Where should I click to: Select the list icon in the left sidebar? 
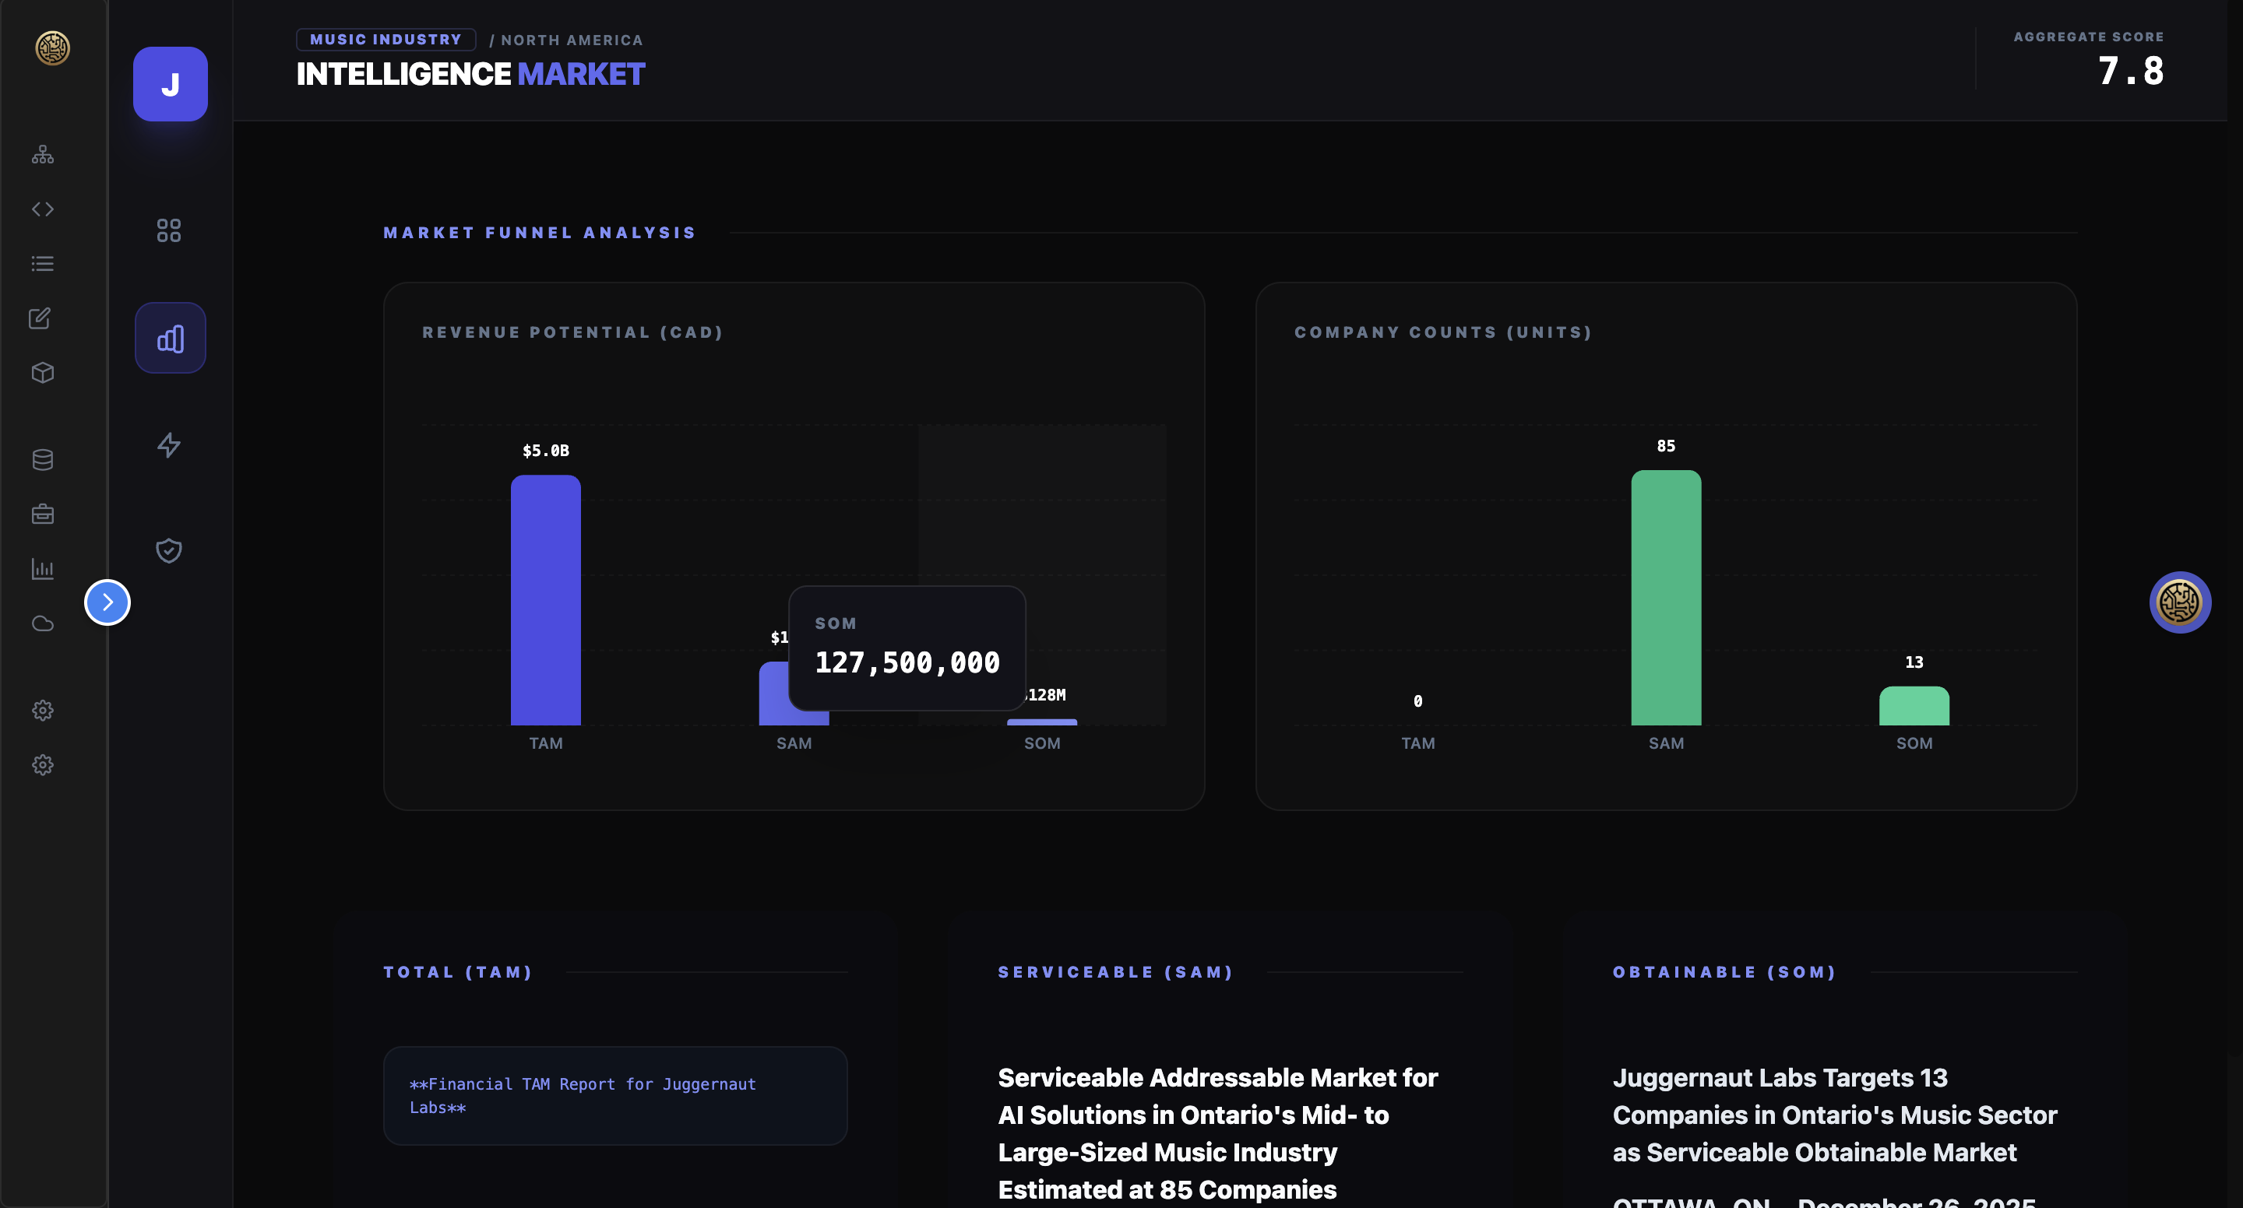[x=43, y=264]
